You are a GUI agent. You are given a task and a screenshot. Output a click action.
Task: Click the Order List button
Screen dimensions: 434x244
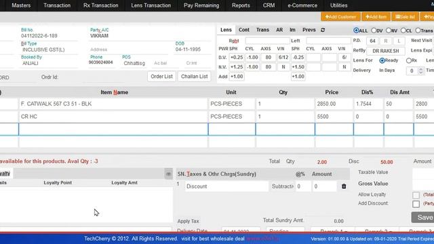pos(161,77)
